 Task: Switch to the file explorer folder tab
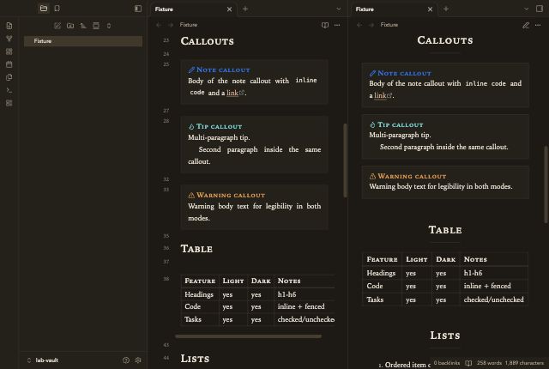point(44,9)
